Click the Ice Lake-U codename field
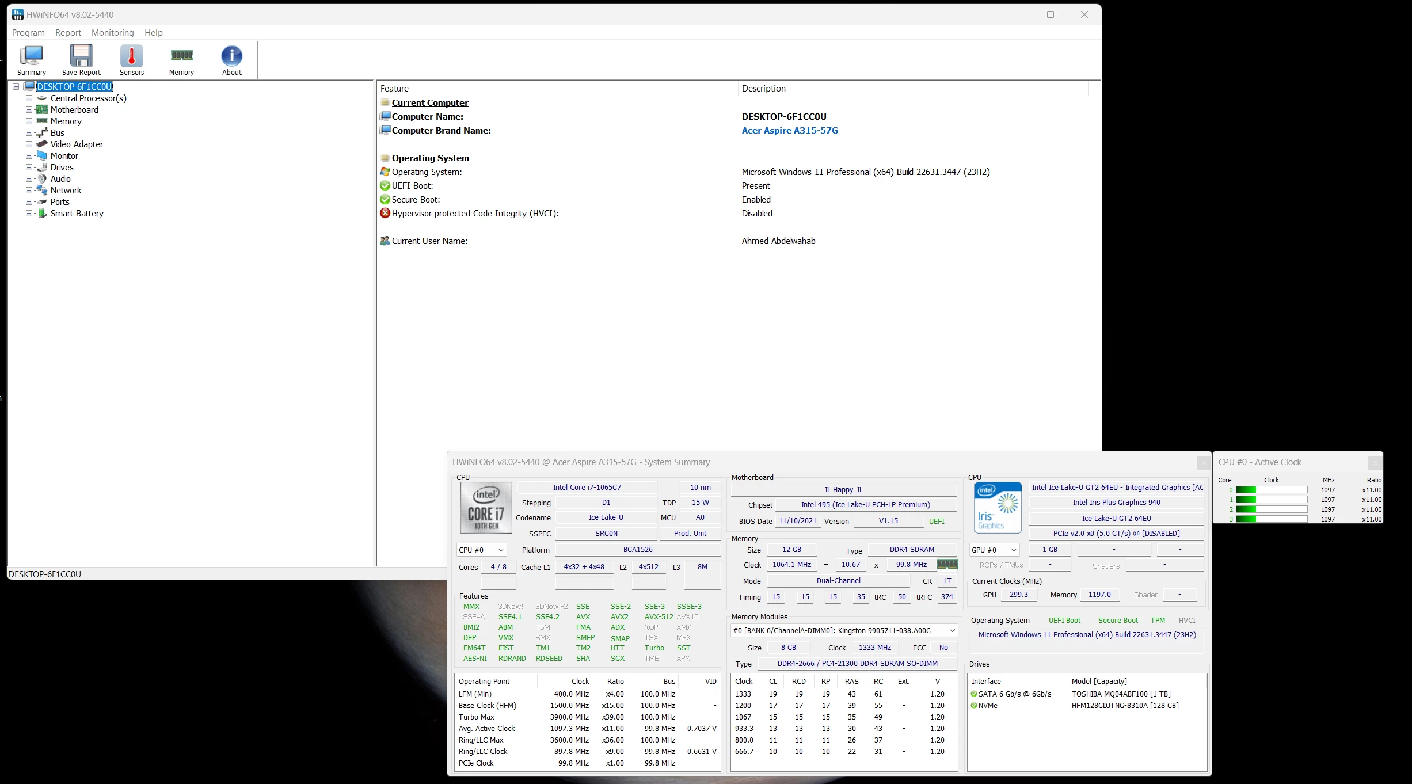The image size is (1412, 784). tap(606, 517)
